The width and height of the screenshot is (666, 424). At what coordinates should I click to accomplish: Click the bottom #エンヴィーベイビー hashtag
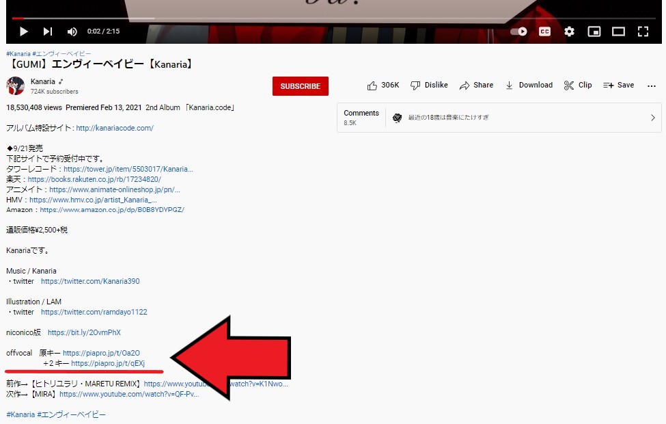(71, 414)
